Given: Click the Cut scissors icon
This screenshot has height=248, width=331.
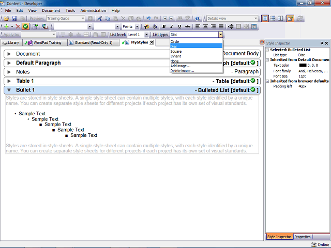Looking at the screenshot, I should pos(100,19).
